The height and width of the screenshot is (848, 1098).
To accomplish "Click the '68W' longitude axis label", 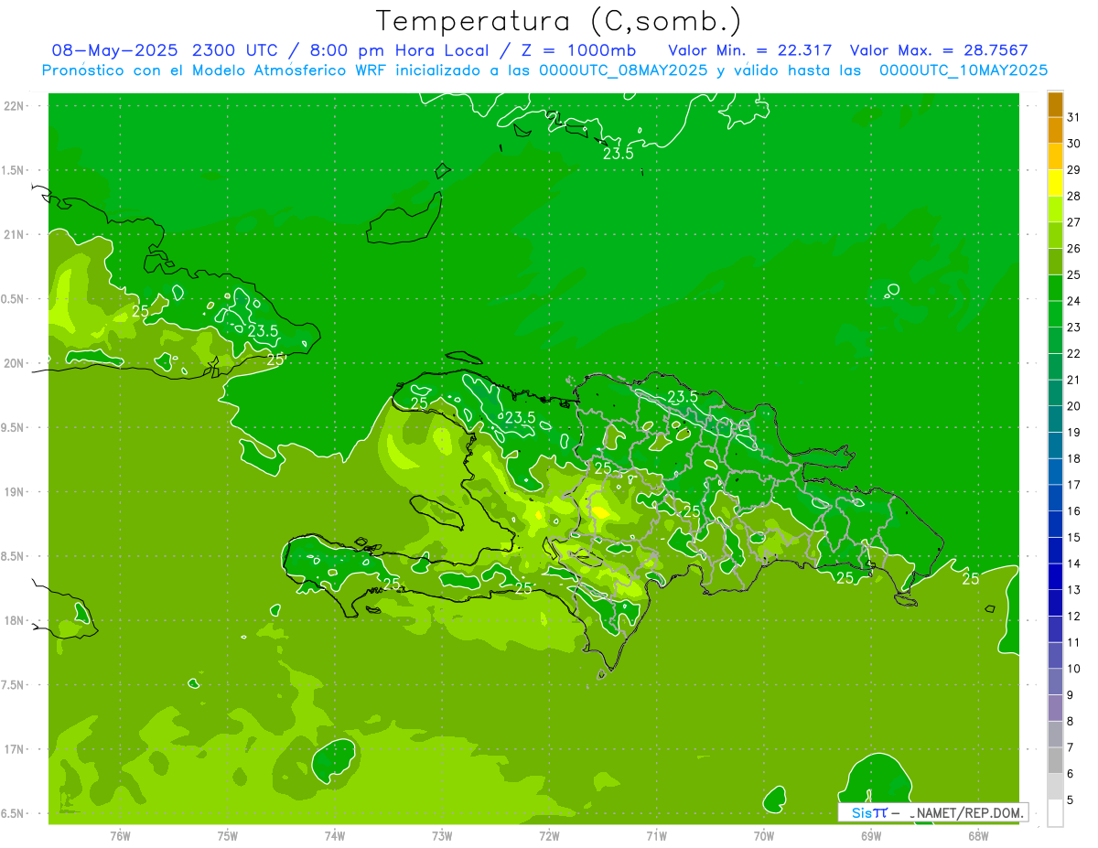I will (x=978, y=836).
